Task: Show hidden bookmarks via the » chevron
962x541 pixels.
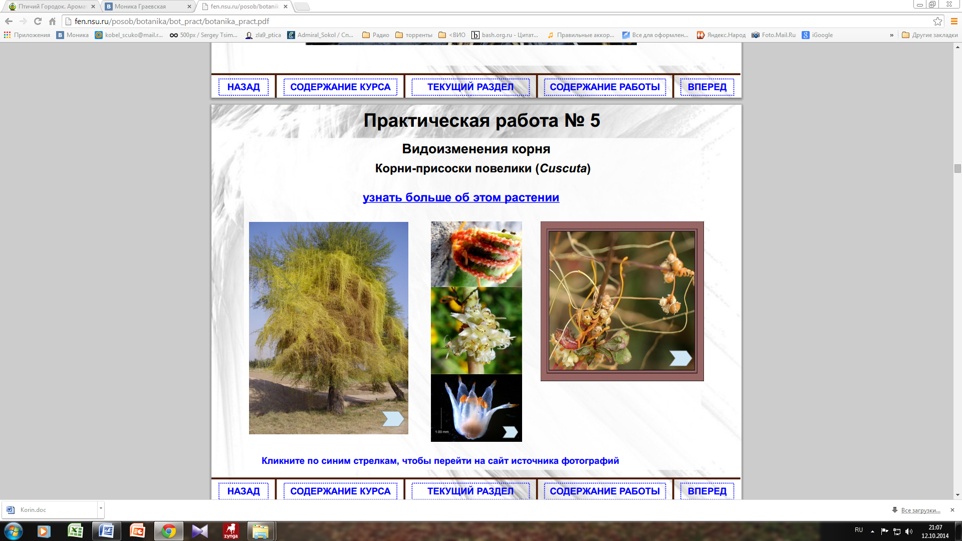Action: coord(891,35)
